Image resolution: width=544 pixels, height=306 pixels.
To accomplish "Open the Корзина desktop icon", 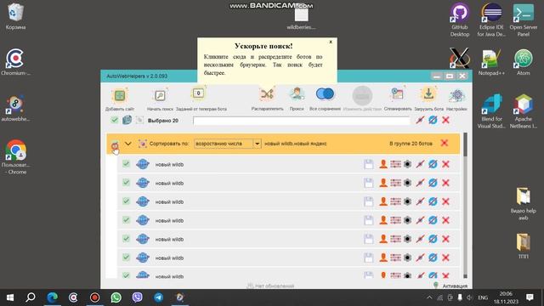I will tap(15, 16).
